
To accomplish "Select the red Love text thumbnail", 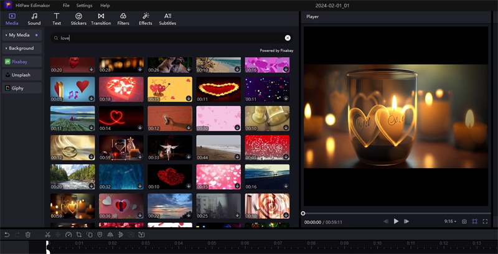I will [267, 148].
